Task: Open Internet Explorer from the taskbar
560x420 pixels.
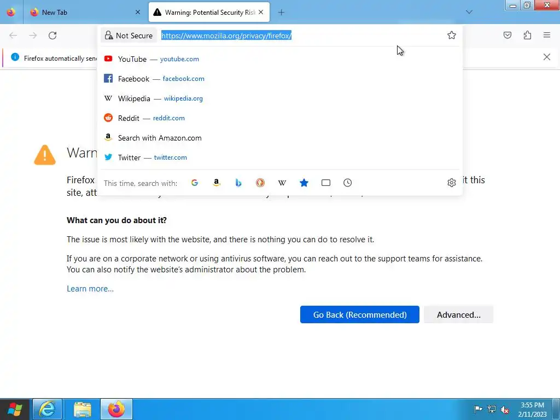Action: 48,409
